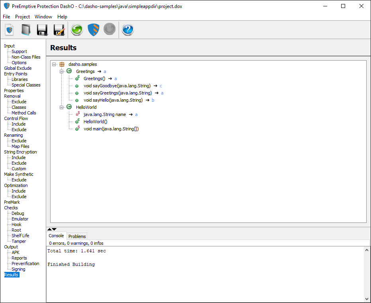Click the HelloWorld class icon
This screenshot has height=303, width=371.
69,107
